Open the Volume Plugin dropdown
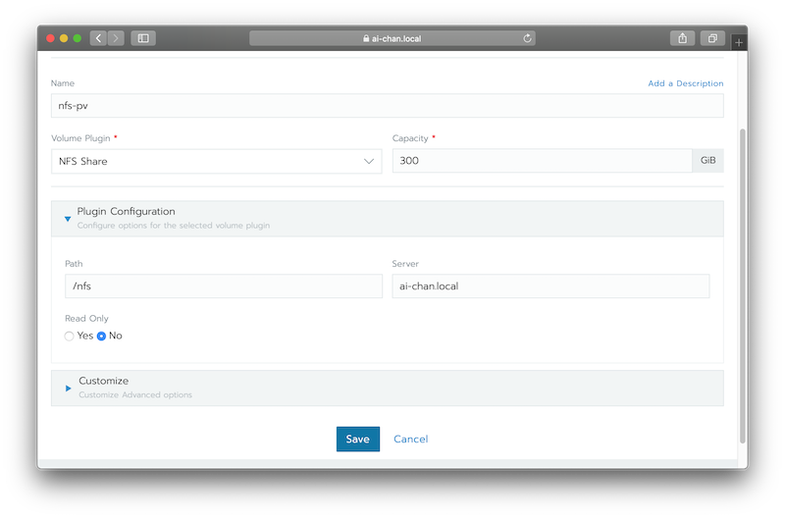The image size is (785, 518). click(x=216, y=161)
